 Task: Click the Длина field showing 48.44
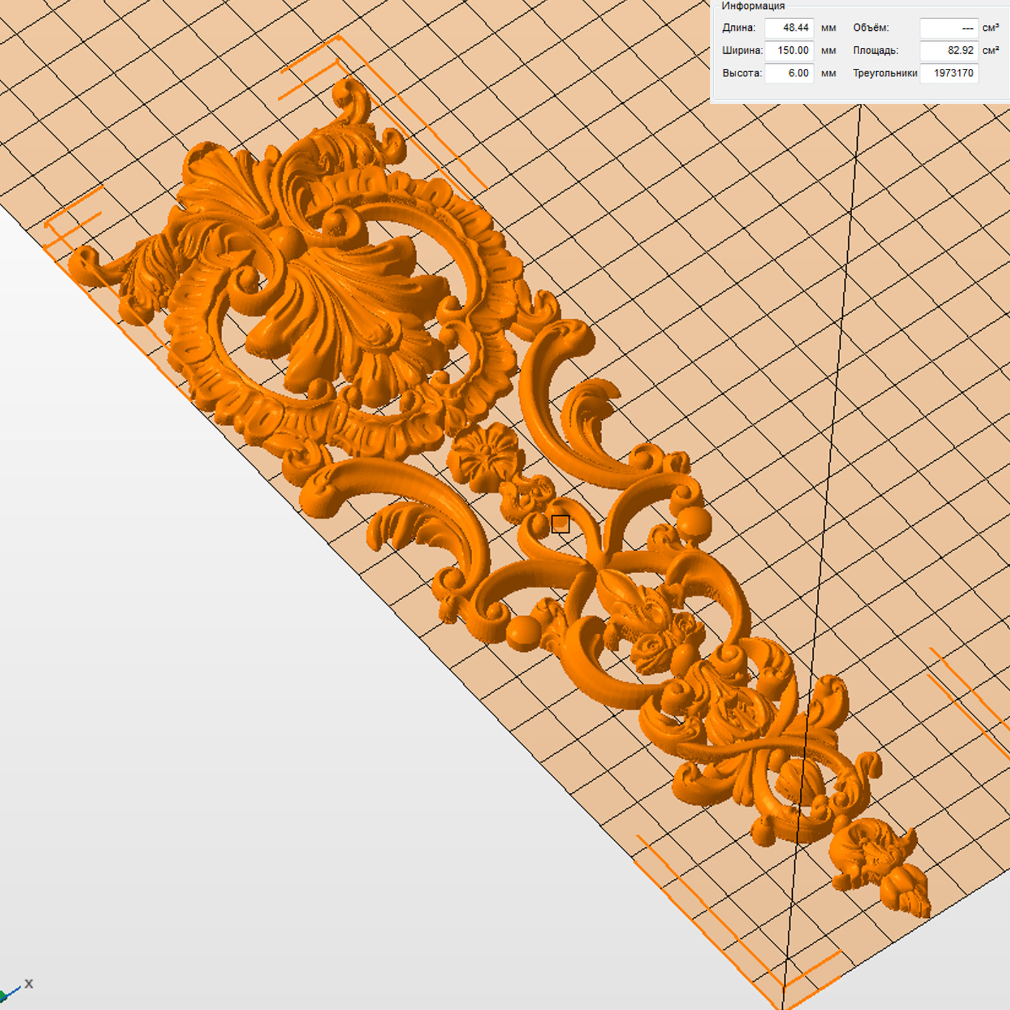click(788, 28)
